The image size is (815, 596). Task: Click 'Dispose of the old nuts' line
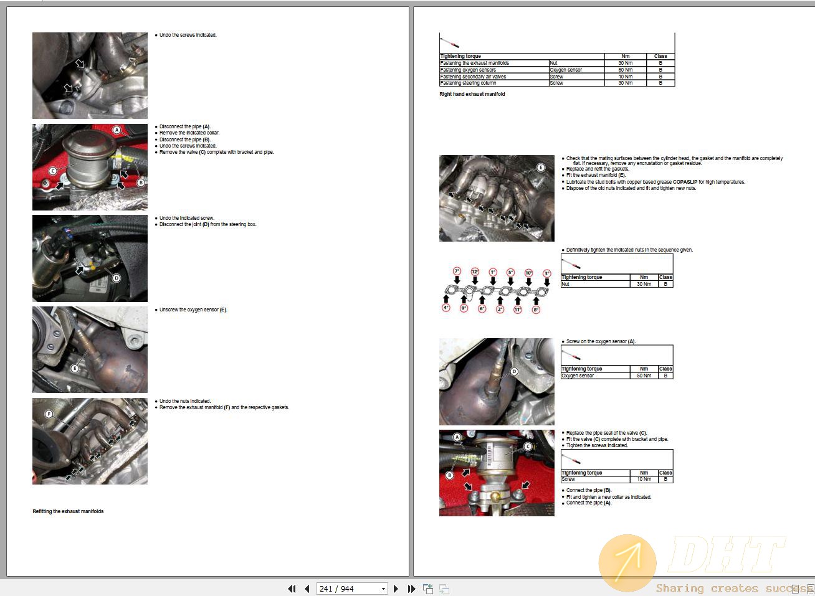click(631, 188)
